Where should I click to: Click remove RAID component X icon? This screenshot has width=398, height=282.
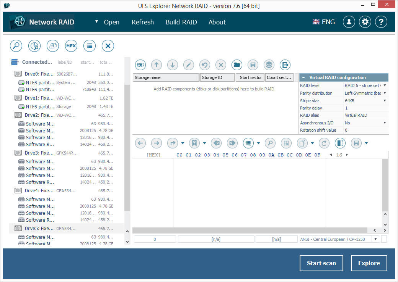pos(221,65)
